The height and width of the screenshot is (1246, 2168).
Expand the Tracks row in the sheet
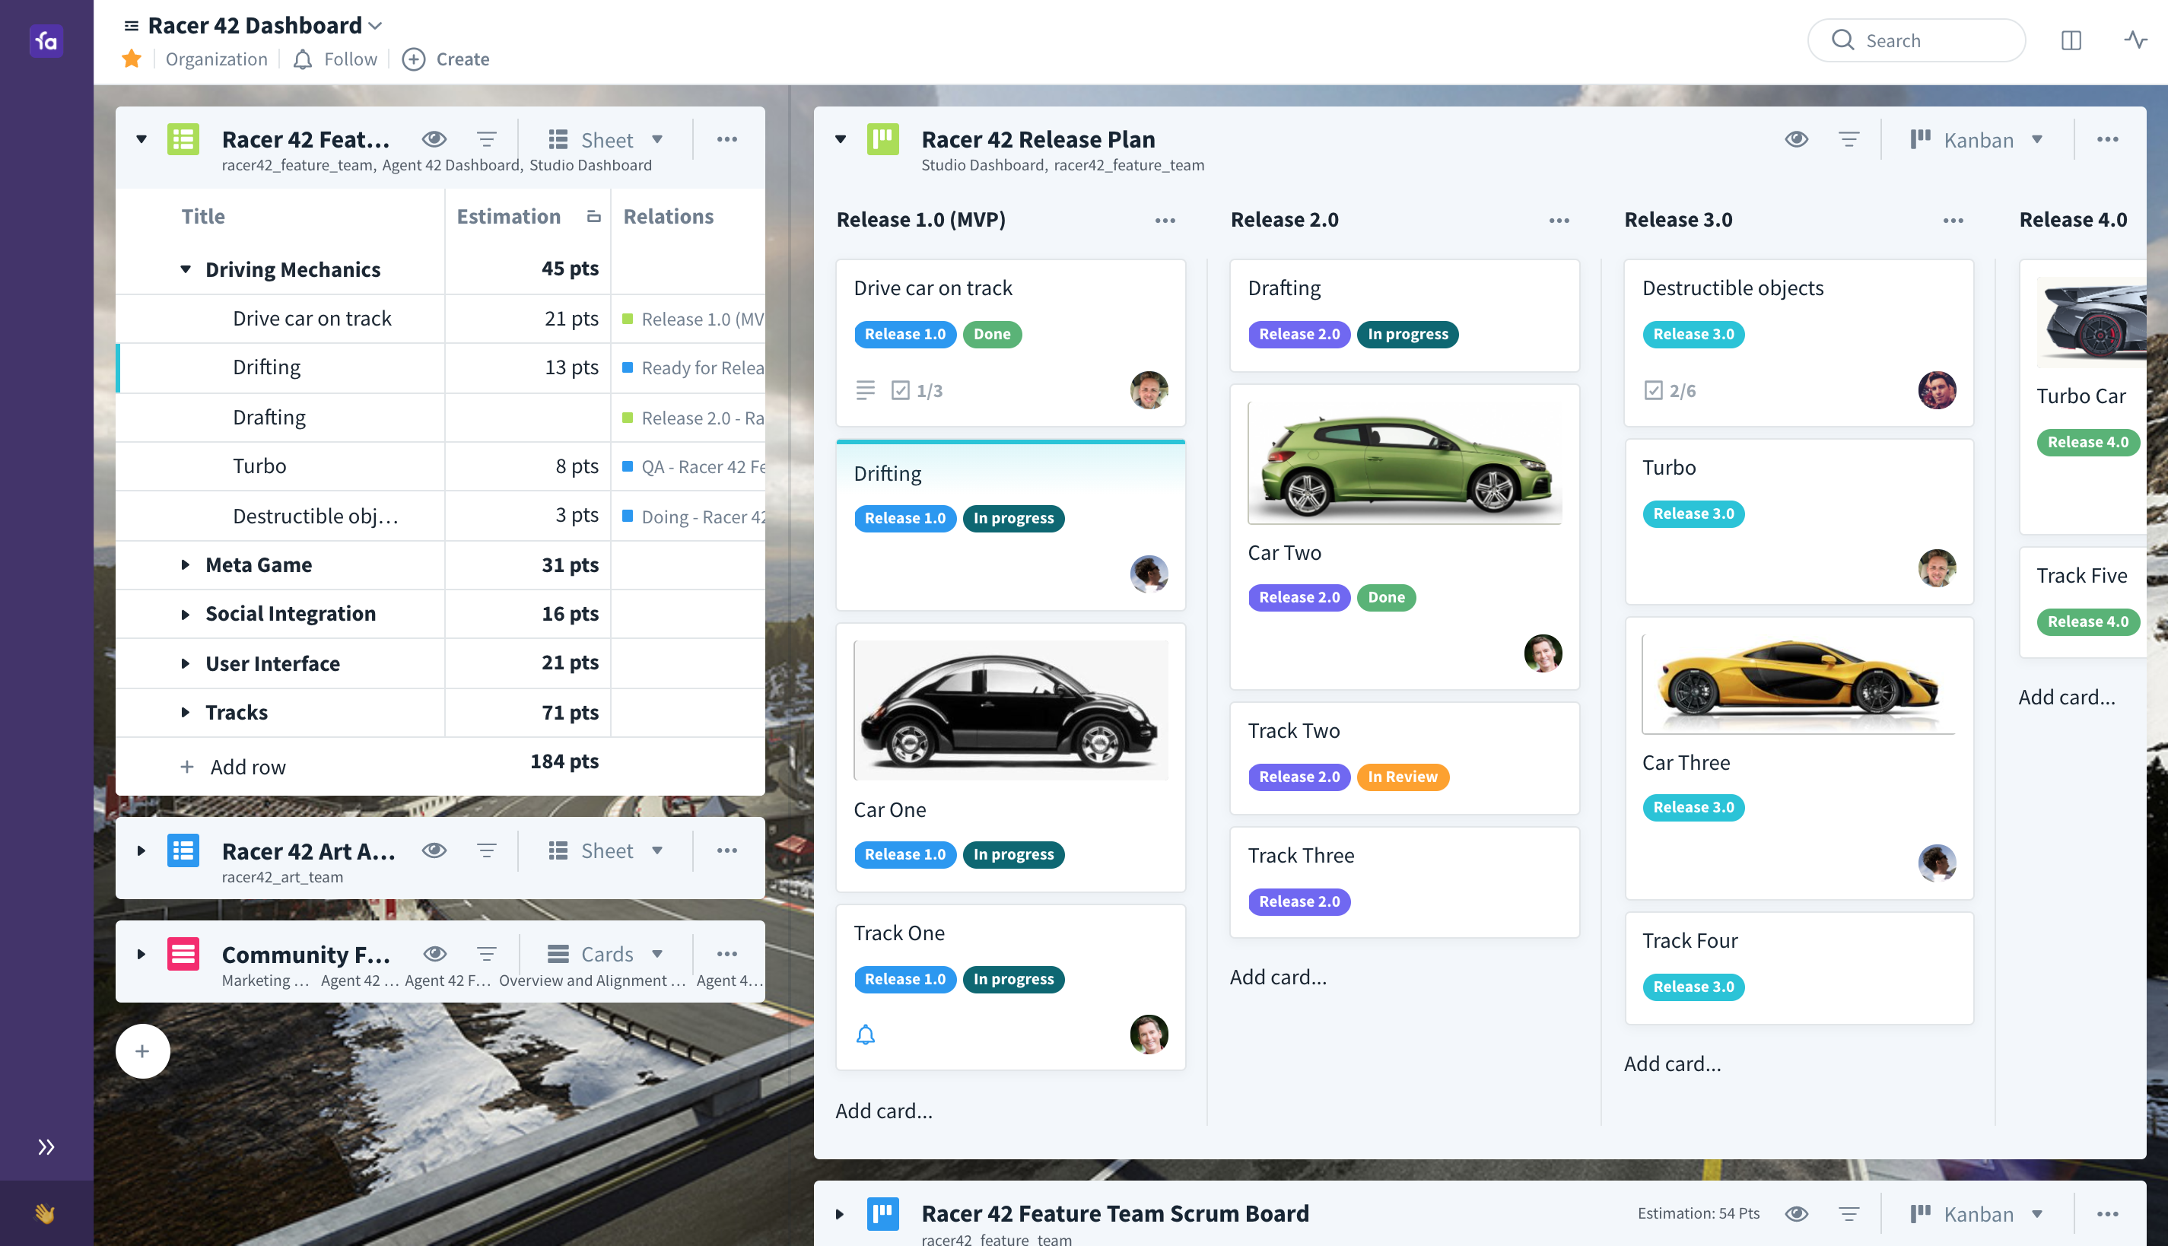(x=186, y=712)
